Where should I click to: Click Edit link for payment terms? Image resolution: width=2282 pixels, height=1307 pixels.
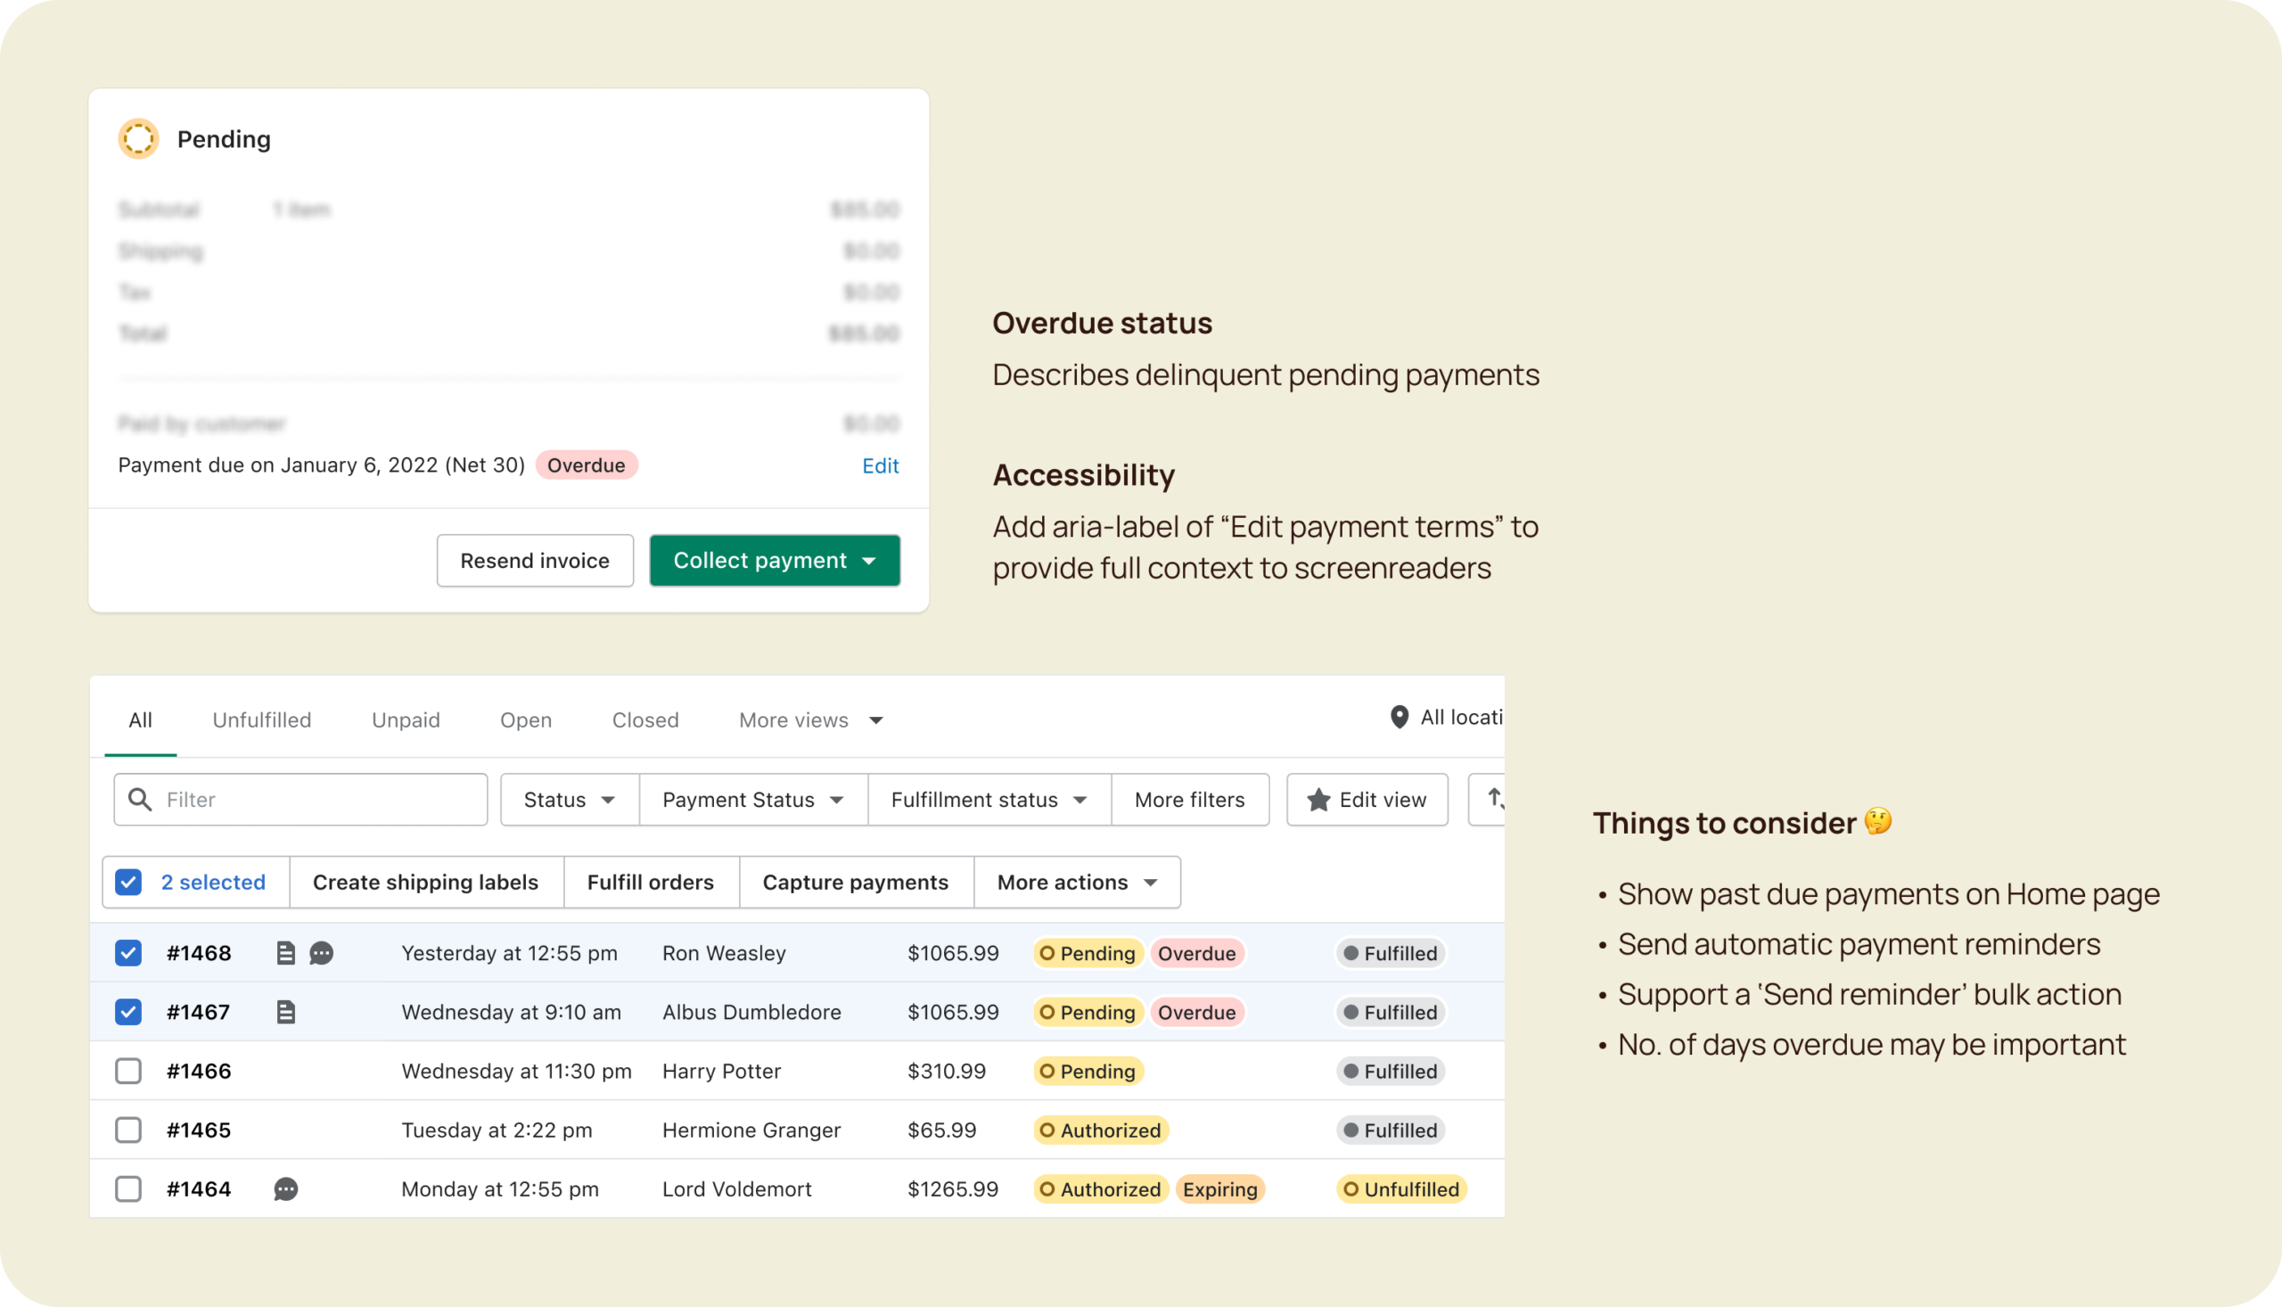(880, 466)
